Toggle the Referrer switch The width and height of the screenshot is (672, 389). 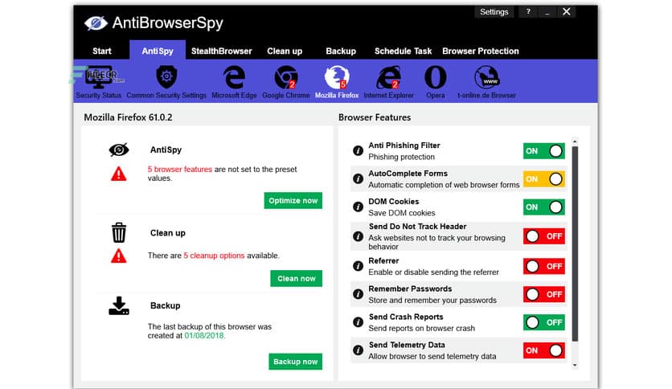(544, 266)
